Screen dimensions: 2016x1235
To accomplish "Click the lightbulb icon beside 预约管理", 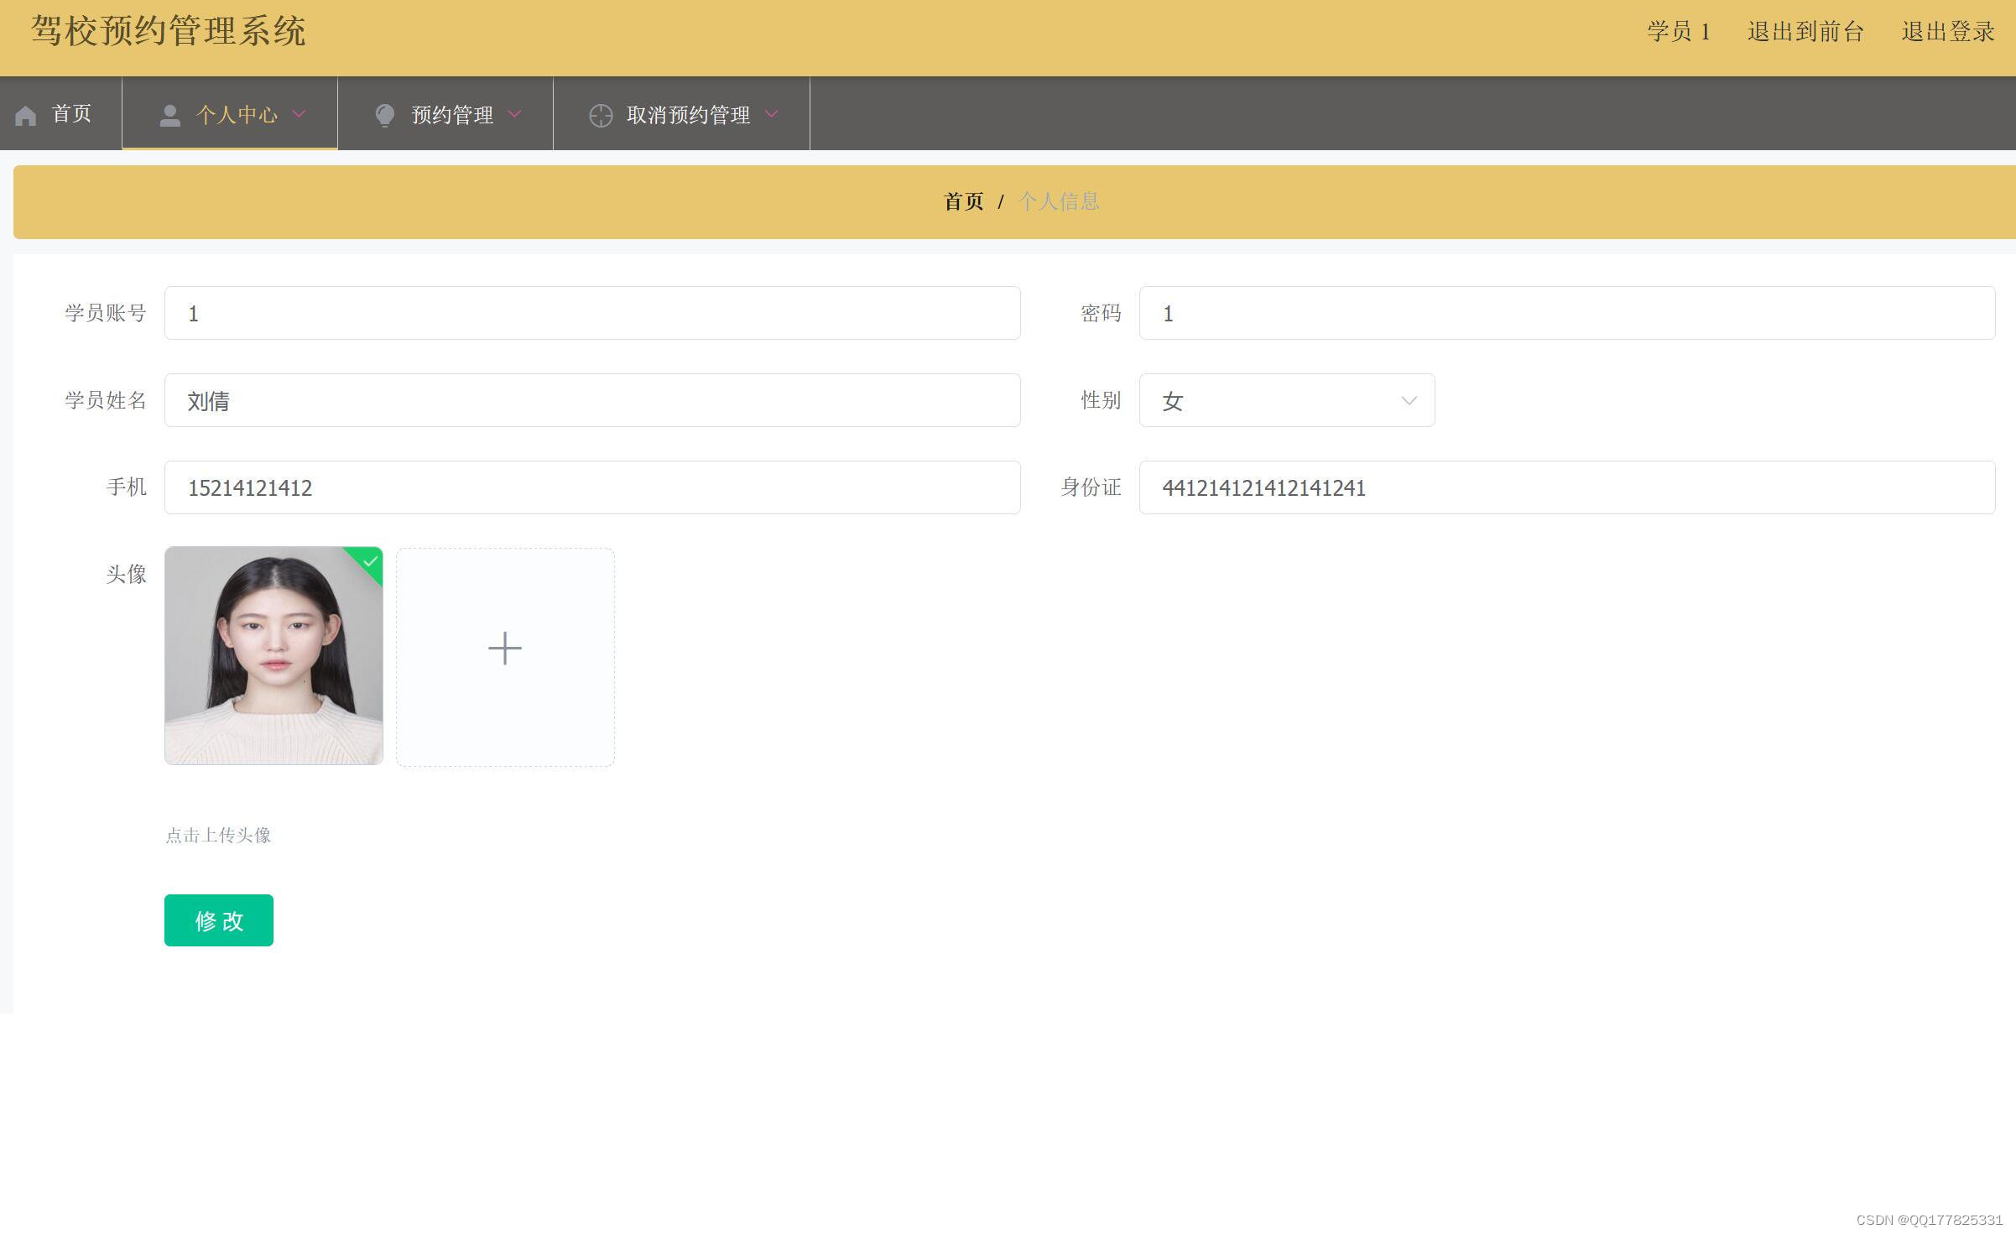I will tap(384, 116).
